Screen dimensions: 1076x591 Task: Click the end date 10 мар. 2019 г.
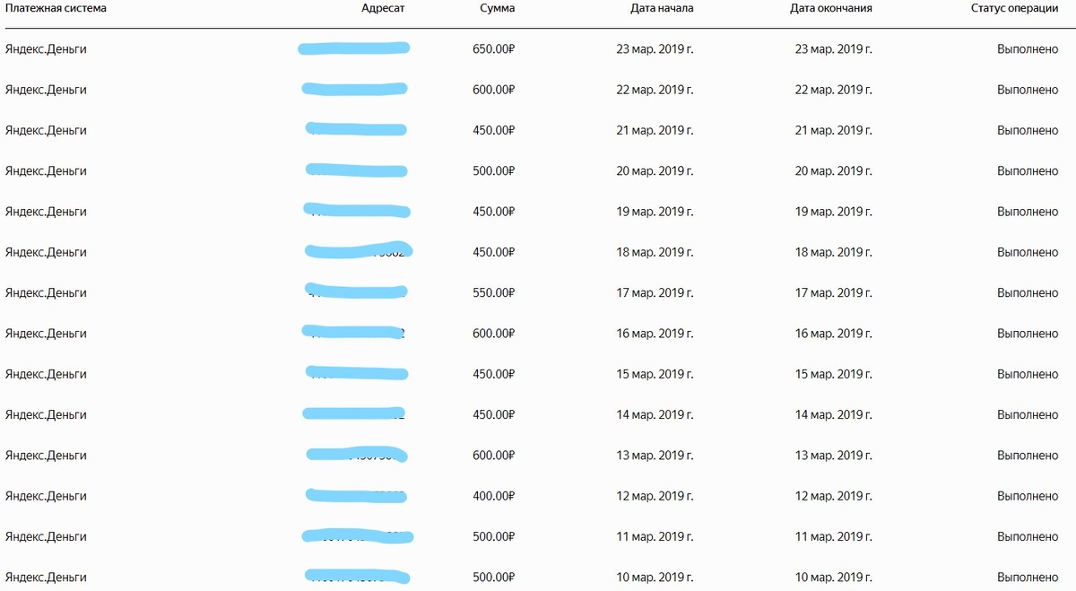[x=834, y=578]
